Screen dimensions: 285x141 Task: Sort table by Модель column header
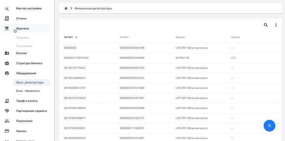(x=180, y=37)
